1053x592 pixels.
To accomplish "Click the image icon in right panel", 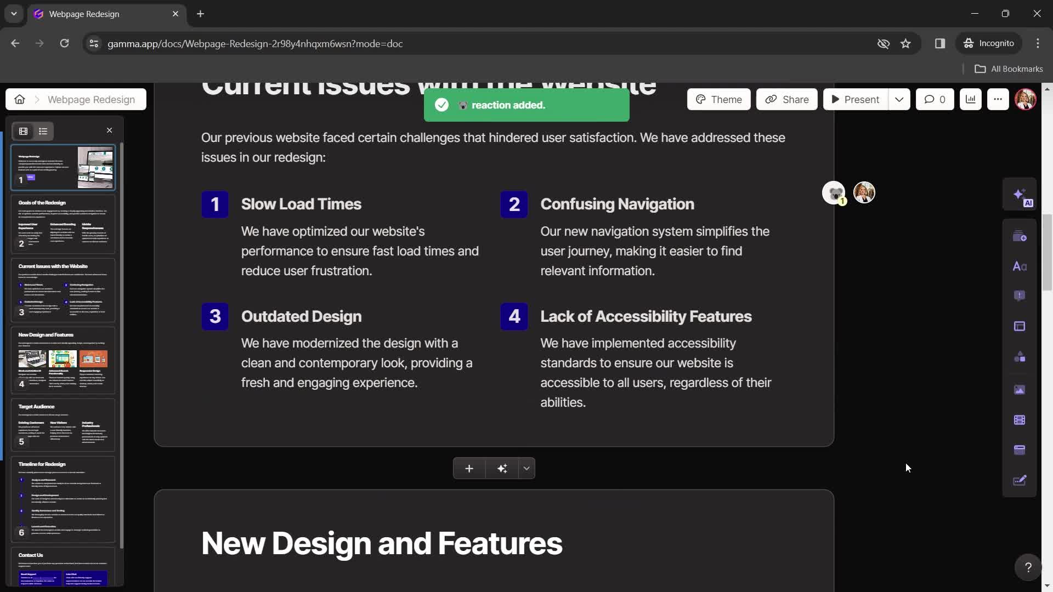I will (x=1021, y=390).
